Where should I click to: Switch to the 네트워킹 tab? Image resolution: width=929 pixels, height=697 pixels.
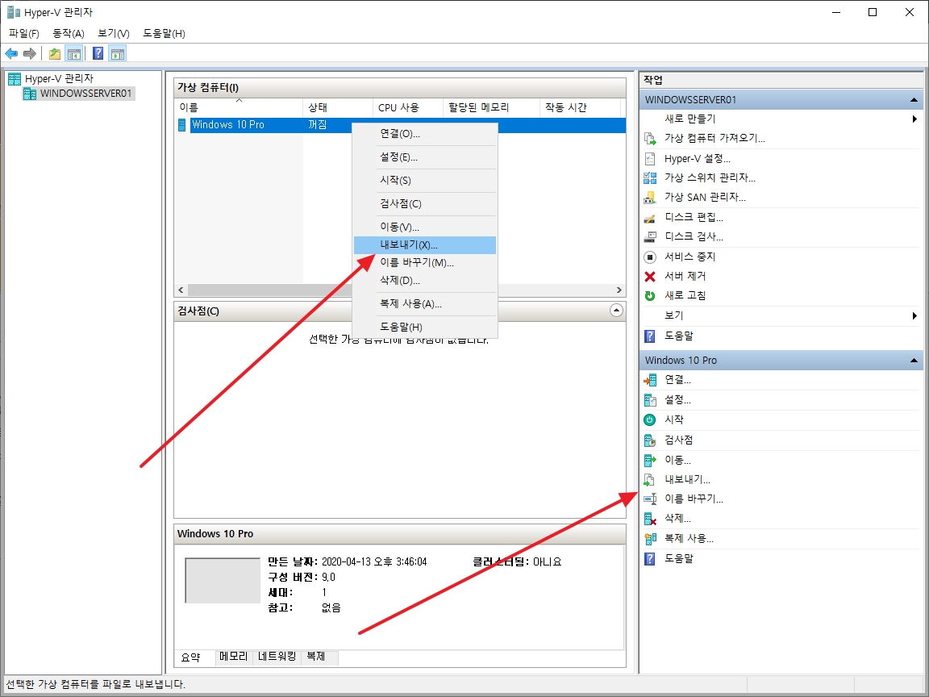coord(278,657)
